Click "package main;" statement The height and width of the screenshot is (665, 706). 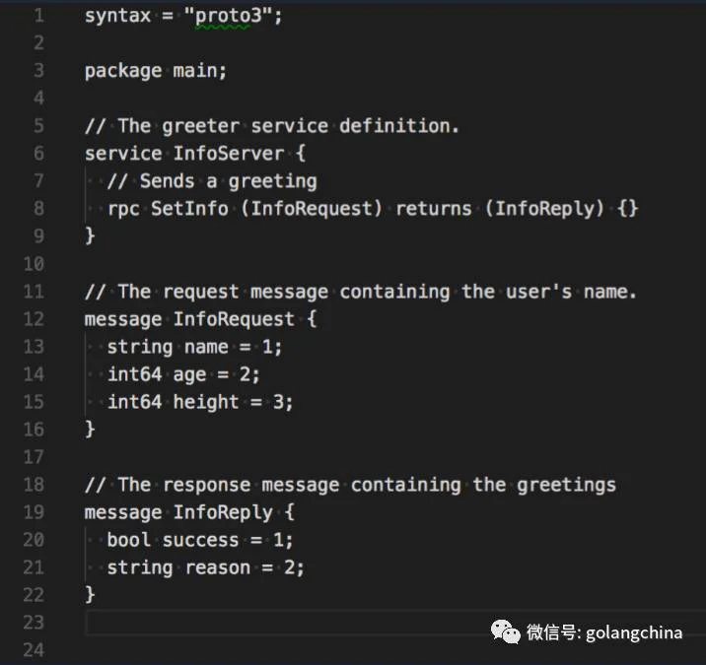coord(156,71)
